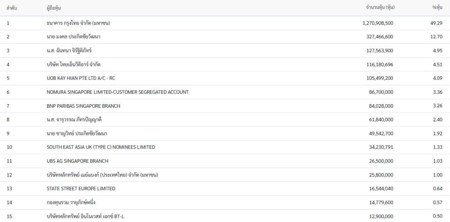
Task: Select NOMURA SINGAPORE LIMITED-CUSTOMER SEGREGATED ACCOUNT
Action: [x=118, y=92]
